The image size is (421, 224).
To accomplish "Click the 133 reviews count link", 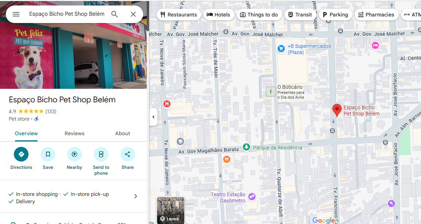I will [51, 111].
